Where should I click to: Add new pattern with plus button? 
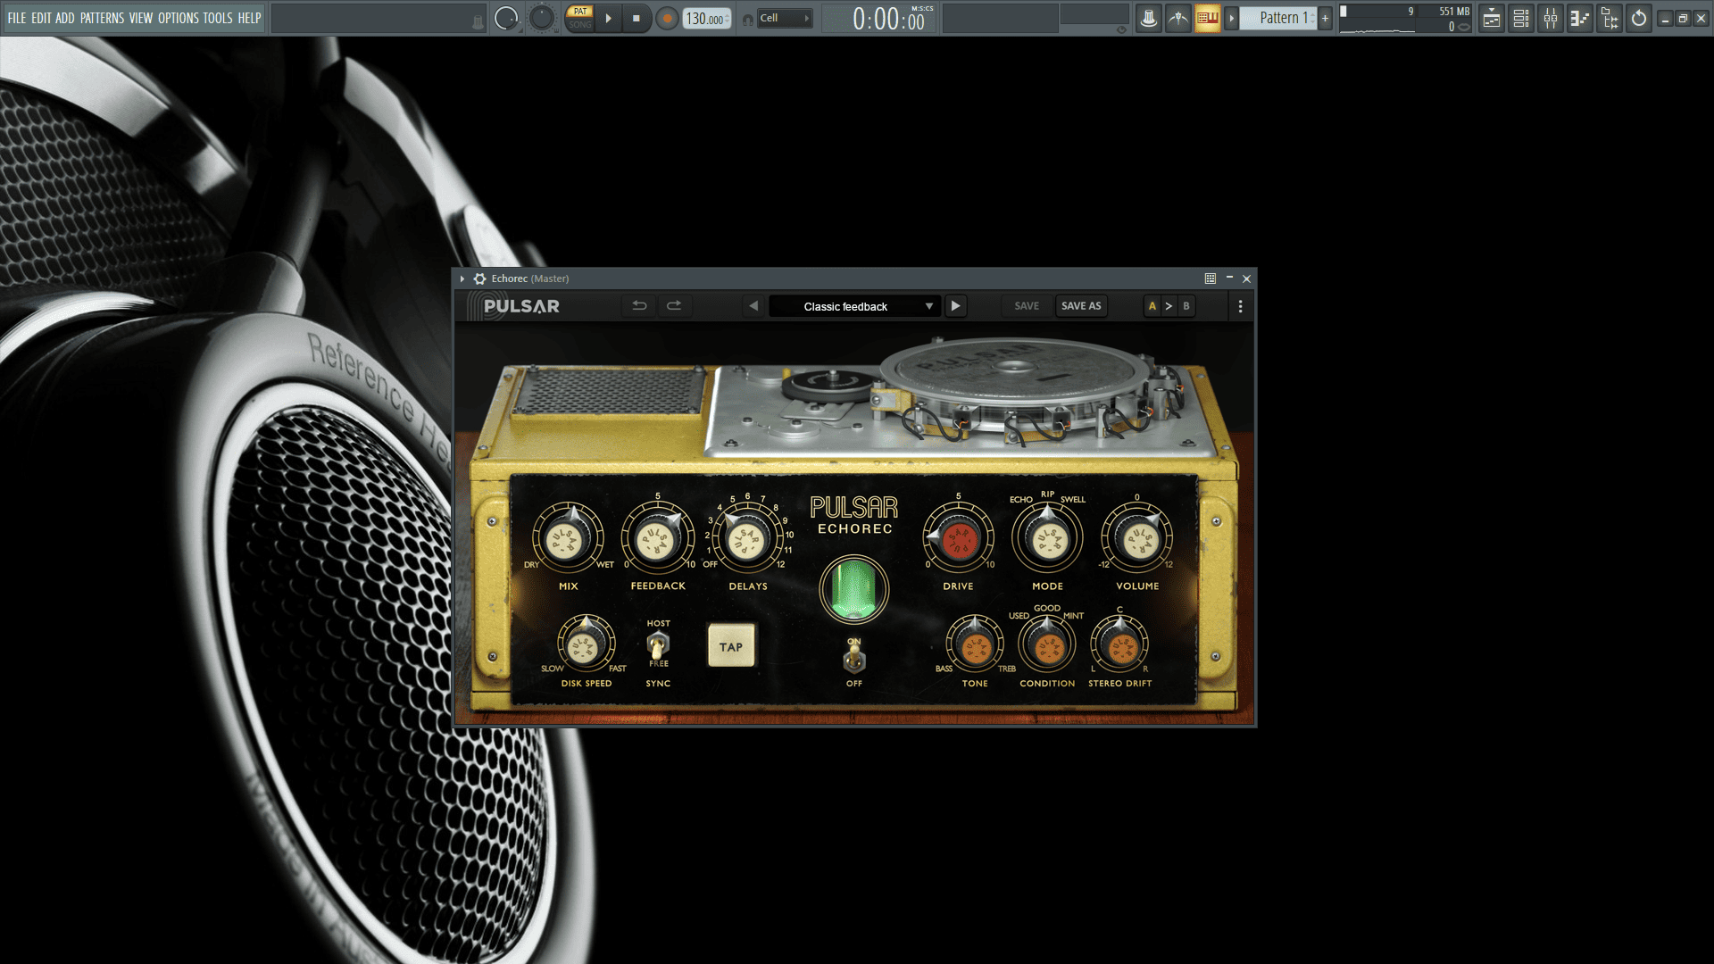(x=1325, y=18)
